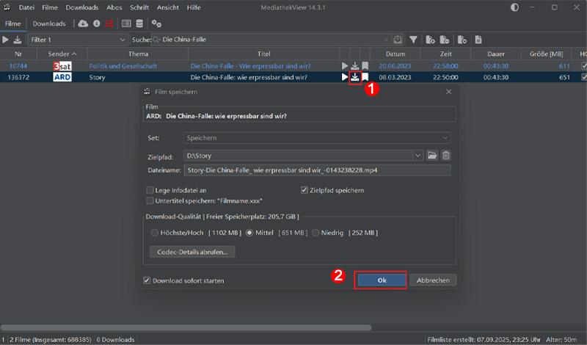Click toolbar download icon next to play

pyautogui.click(x=17, y=40)
